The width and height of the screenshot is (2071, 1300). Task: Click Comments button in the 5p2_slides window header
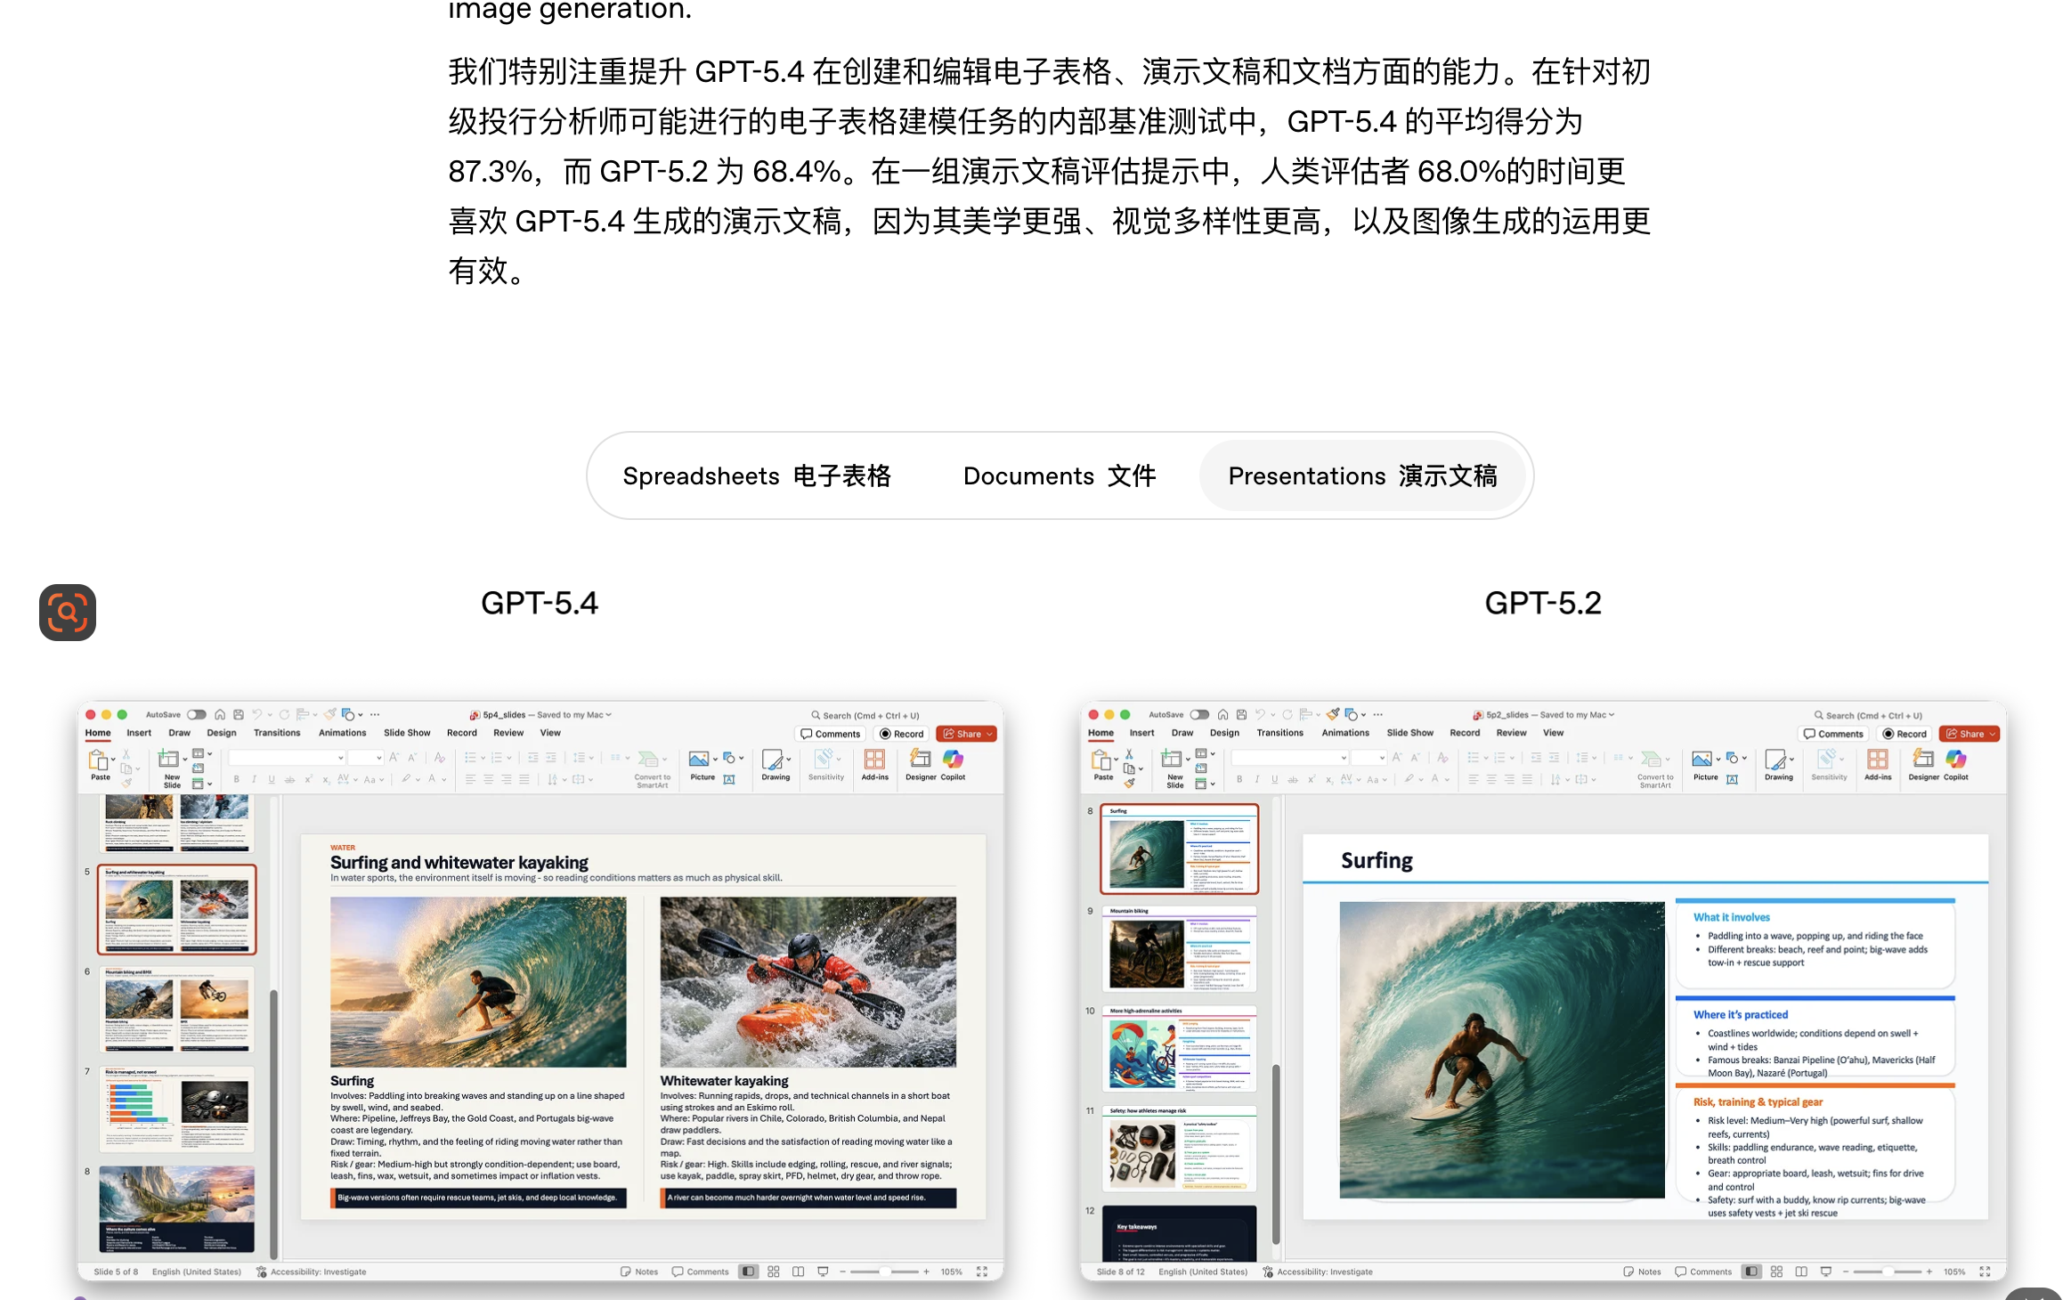[x=1833, y=734]
